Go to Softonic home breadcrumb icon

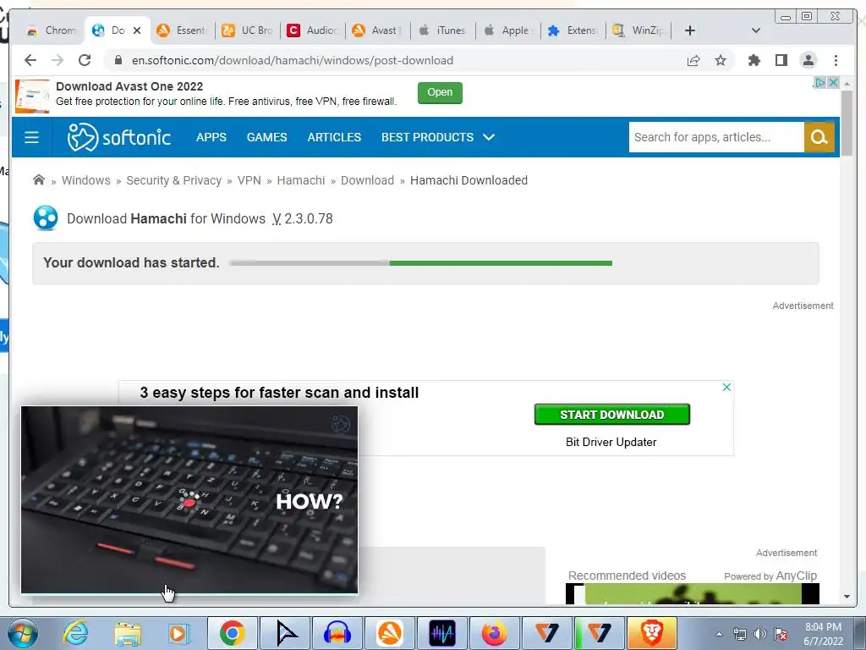(39, 180)
